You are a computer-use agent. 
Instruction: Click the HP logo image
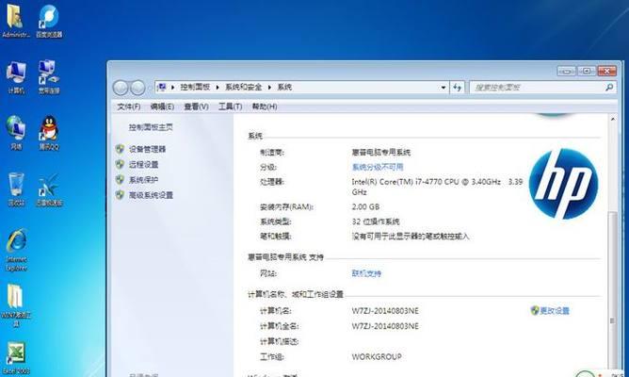(x=563, y=185)
